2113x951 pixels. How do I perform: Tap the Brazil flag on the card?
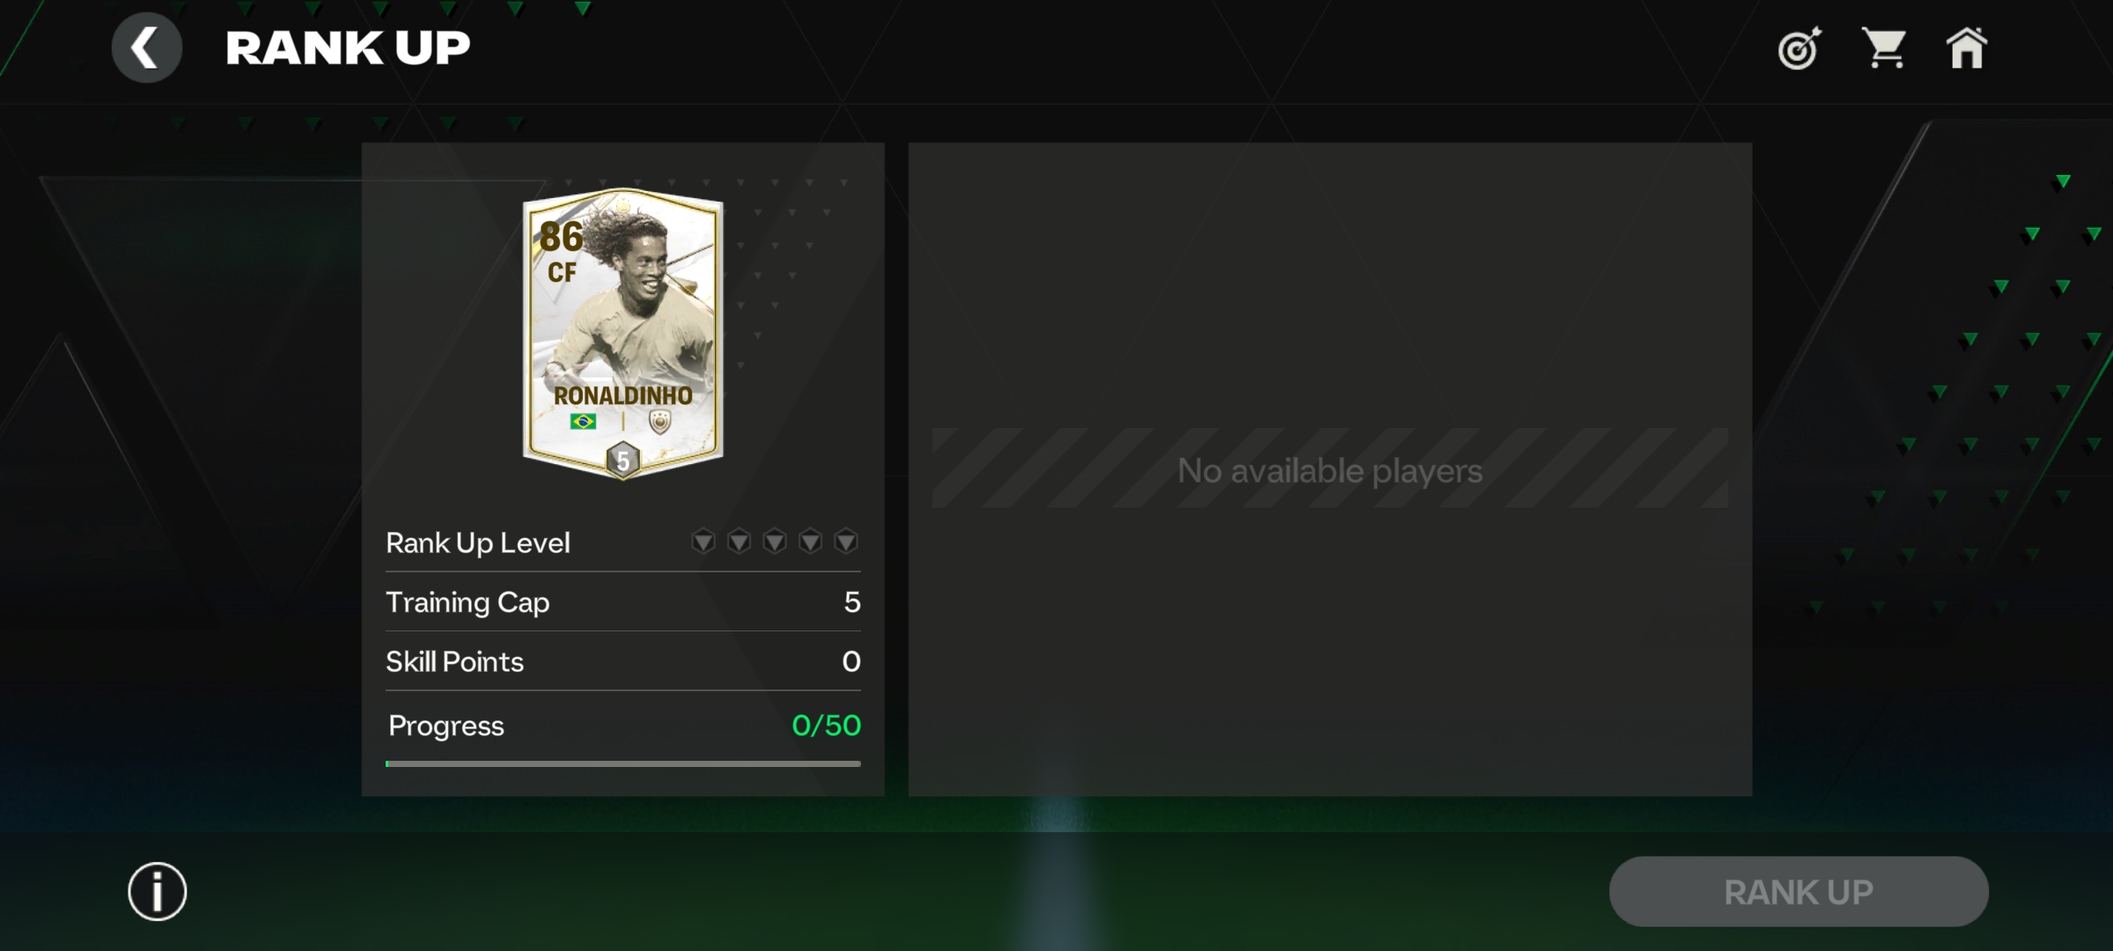[583, 422]
